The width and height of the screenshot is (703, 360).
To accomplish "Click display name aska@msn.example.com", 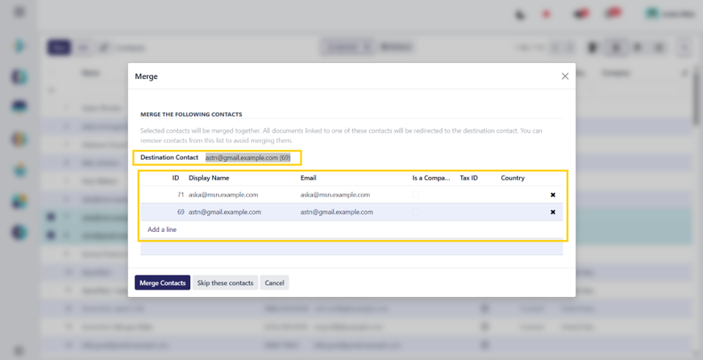I will pos(223,195).
